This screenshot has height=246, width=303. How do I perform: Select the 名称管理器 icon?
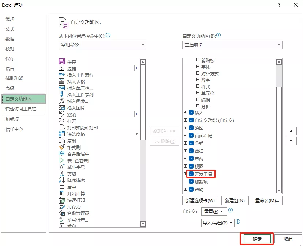(x=61, y=213)
